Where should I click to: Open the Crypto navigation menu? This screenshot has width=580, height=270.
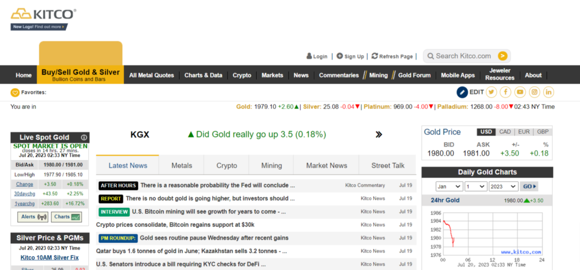coord(242,75)
